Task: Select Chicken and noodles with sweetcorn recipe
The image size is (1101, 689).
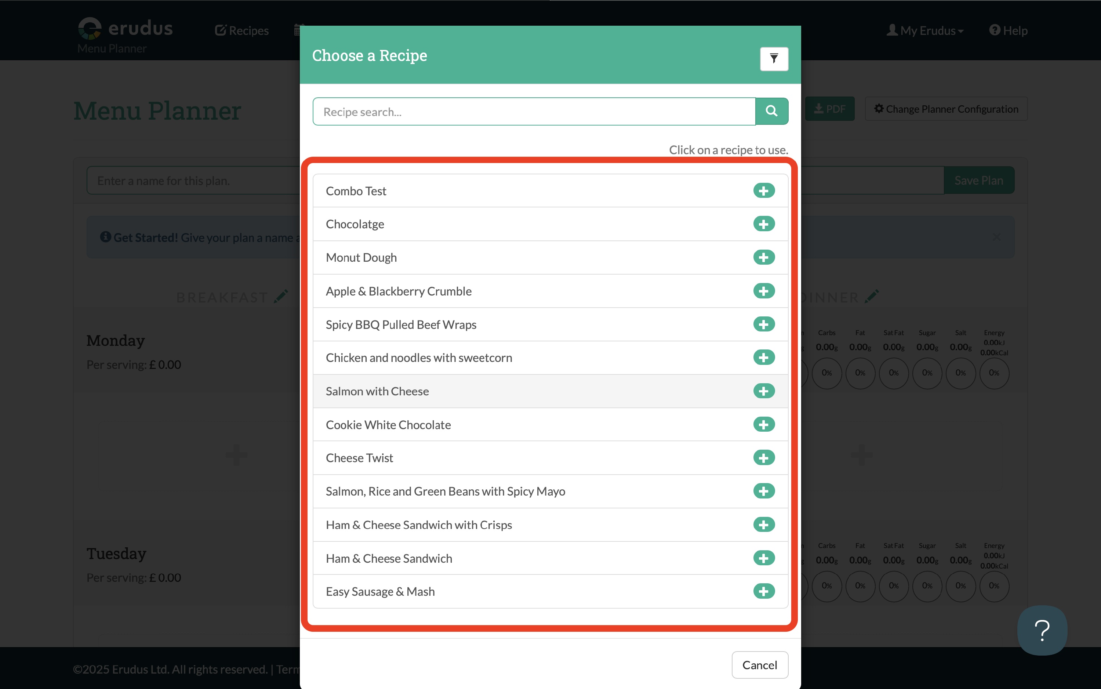Action: coord(419,358)
